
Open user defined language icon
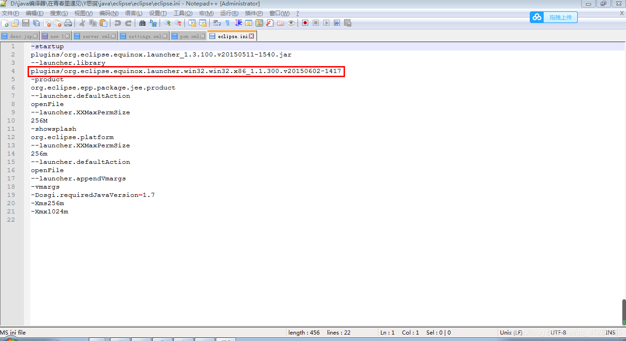tap(249, 23)
